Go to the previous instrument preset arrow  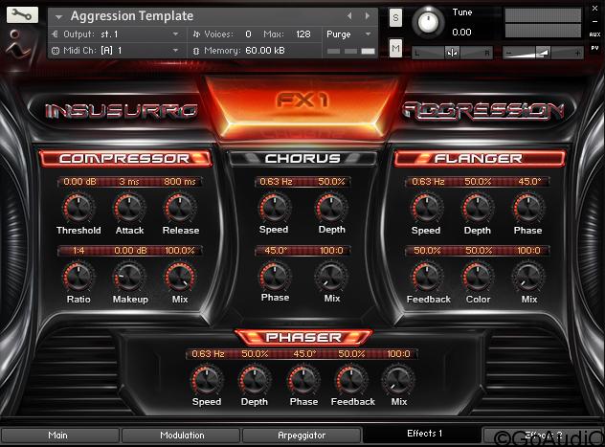pyautogui.click(x=348, y=16)
